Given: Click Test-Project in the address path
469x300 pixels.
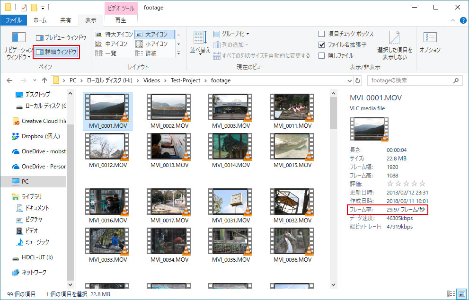Looking at the screenshot, I should (x=186, y=80).
